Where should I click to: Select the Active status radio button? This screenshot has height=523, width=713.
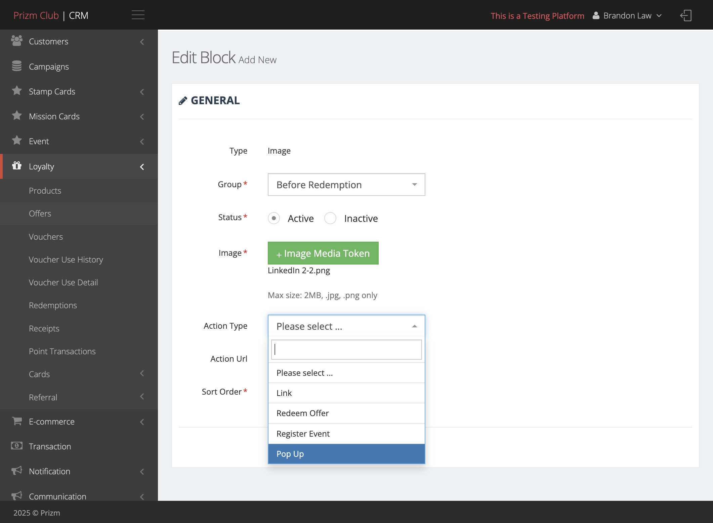point(274,218)
